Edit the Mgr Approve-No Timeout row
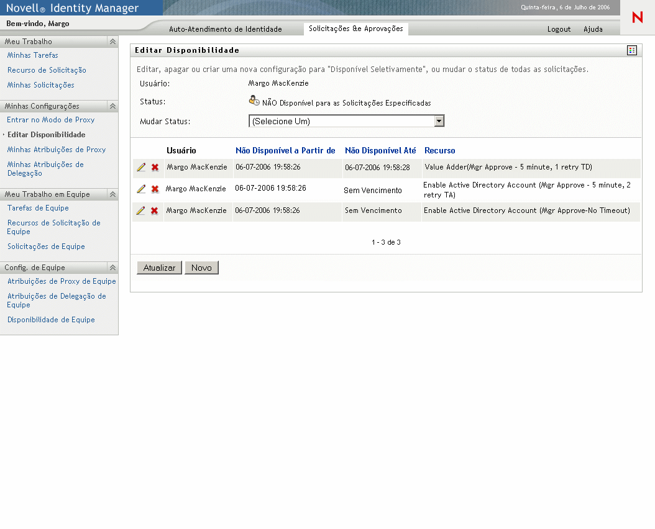This screenshot has width=655, height=529. point(141,211)
